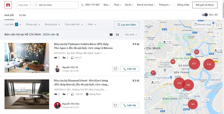Expand the Thêm filters dropdown
Image resolution: width=224 pixels, height=114 pixels.
(92, 24)
